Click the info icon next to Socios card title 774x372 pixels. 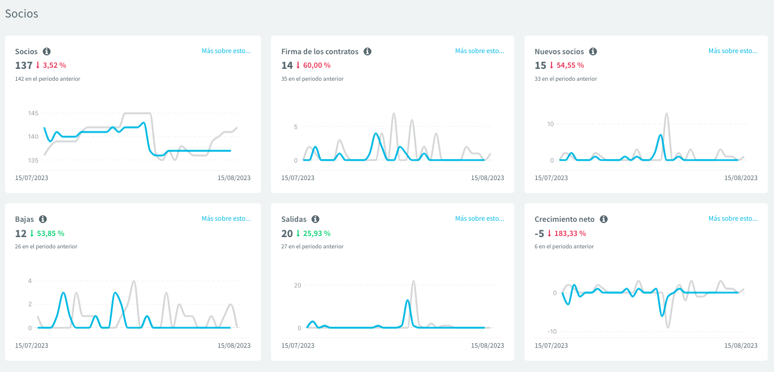pyautogui.click(x=47, y=51)
